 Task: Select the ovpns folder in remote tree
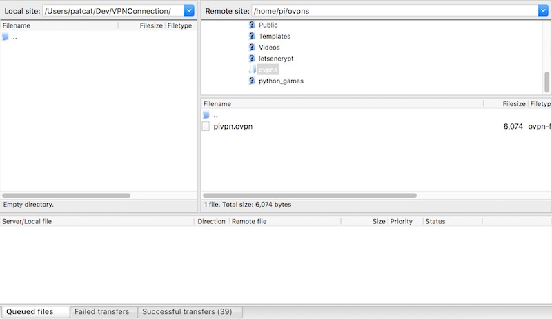click(x=268, y=70)
